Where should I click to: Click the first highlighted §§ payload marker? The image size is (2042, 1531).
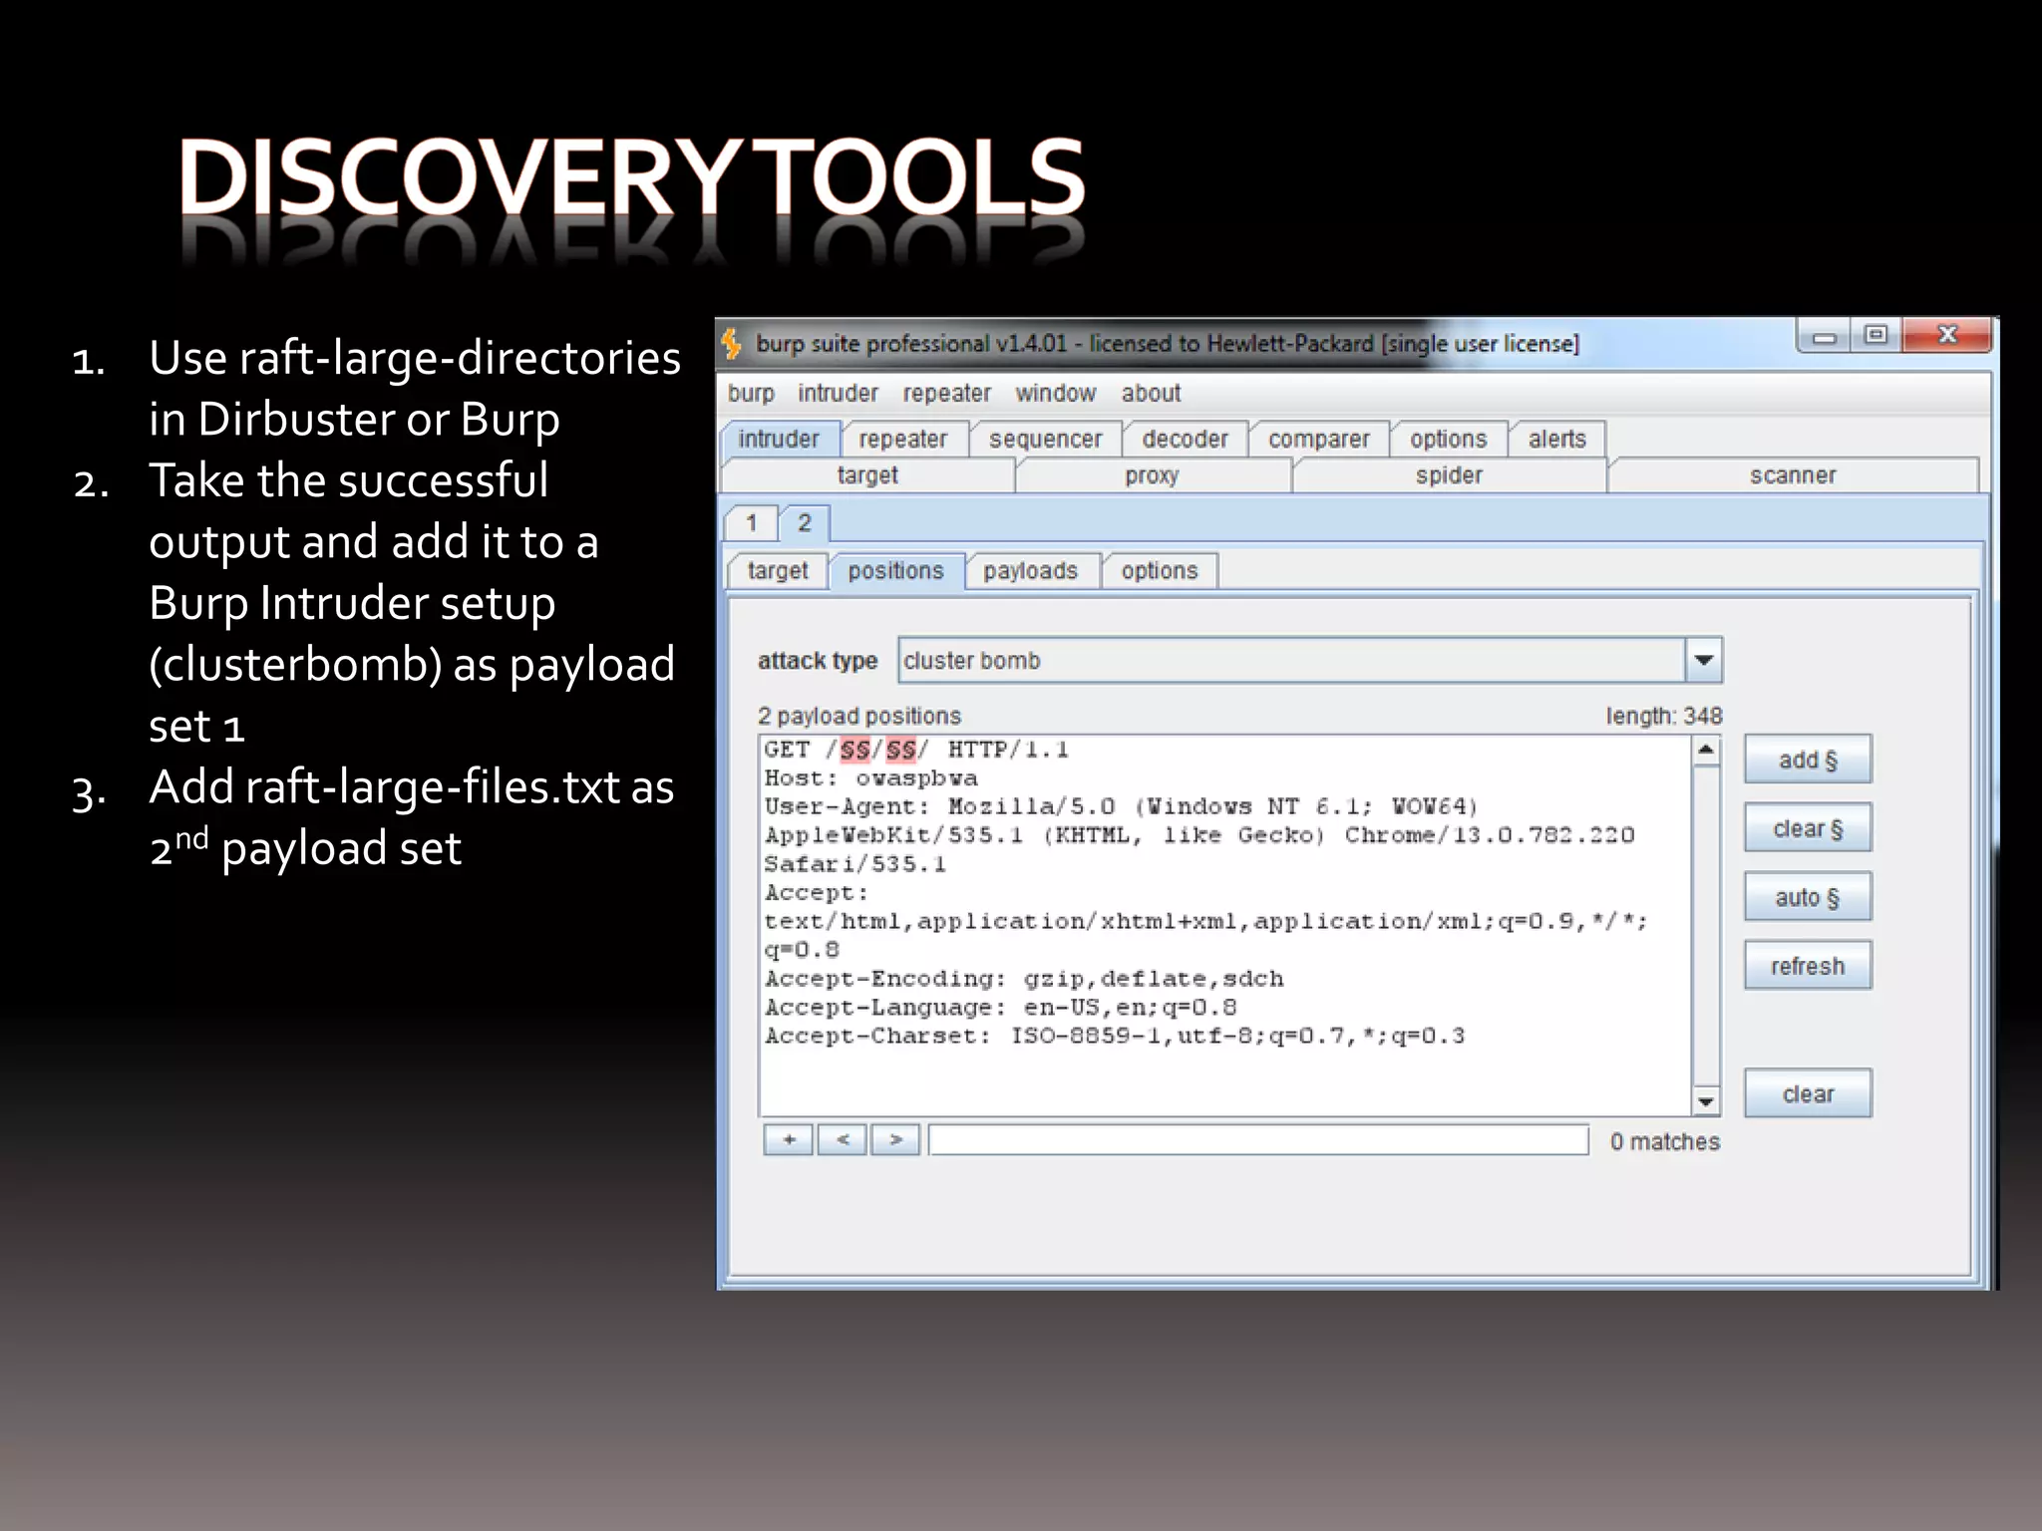854,750
